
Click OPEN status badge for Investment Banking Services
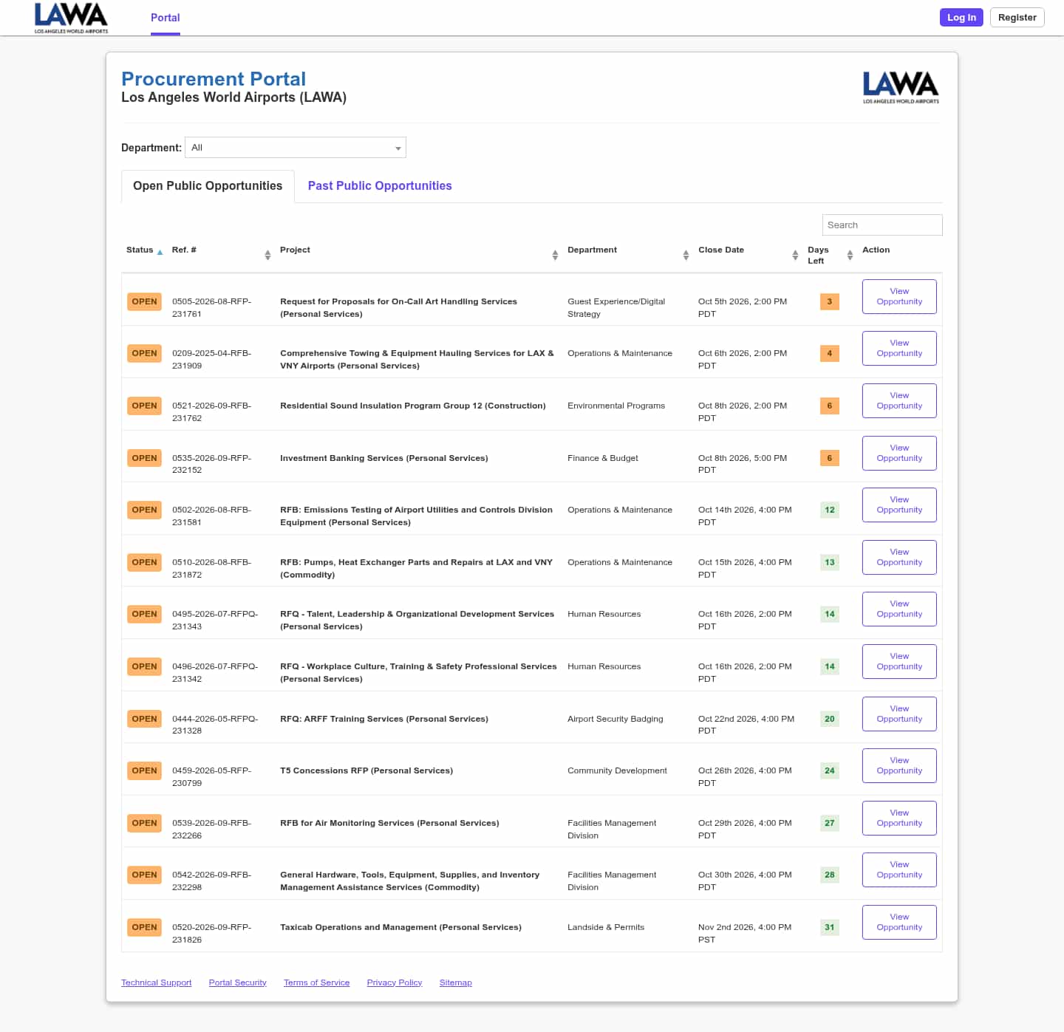[x=144, y=458]
